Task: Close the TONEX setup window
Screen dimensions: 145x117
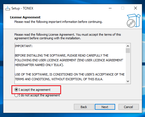Action: (136, 8)
